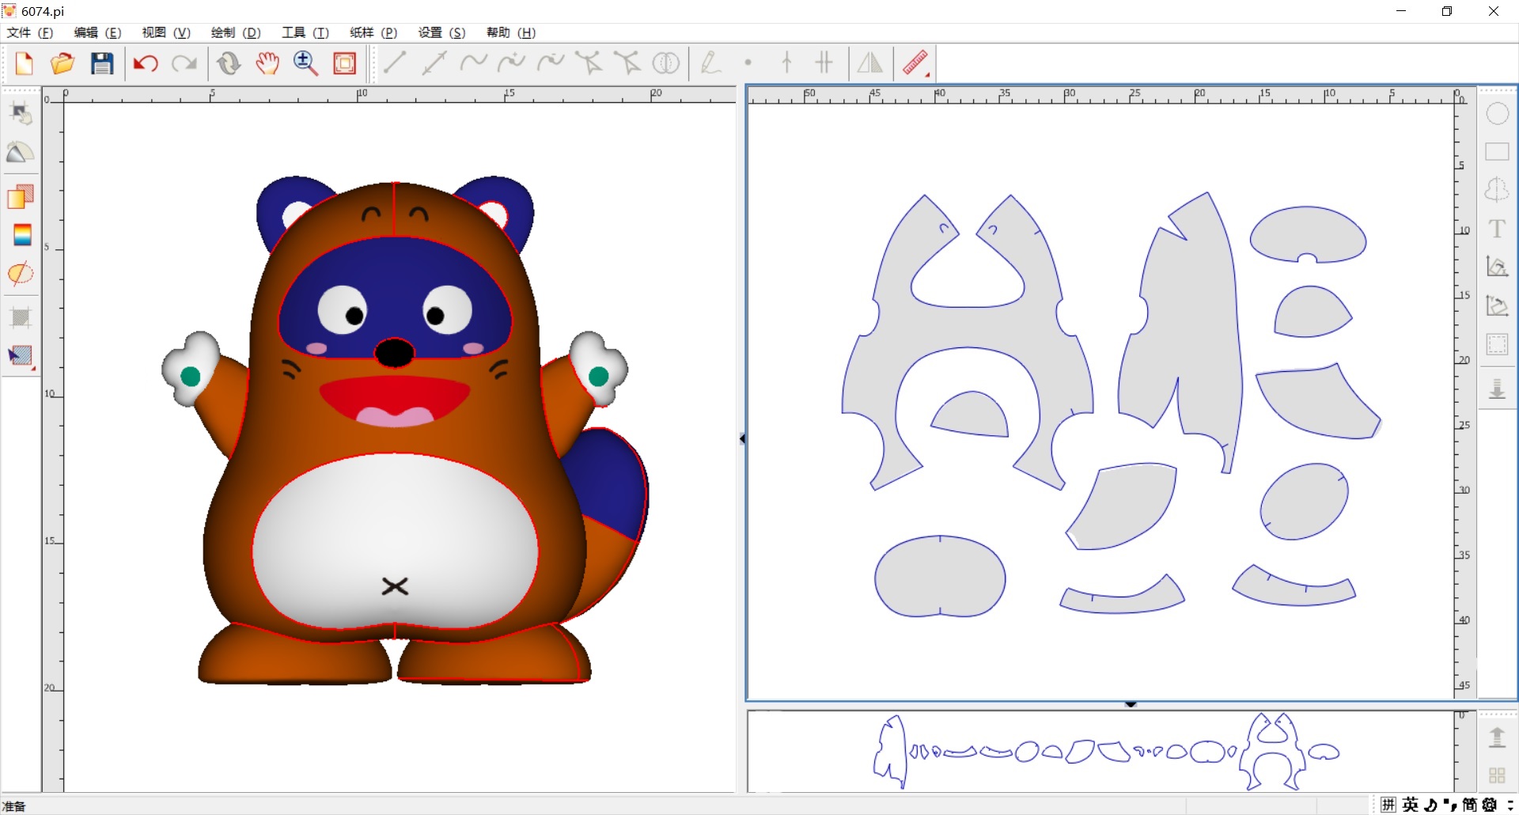Undo the last action
The image size is (1519, 815).
point(146,63)
